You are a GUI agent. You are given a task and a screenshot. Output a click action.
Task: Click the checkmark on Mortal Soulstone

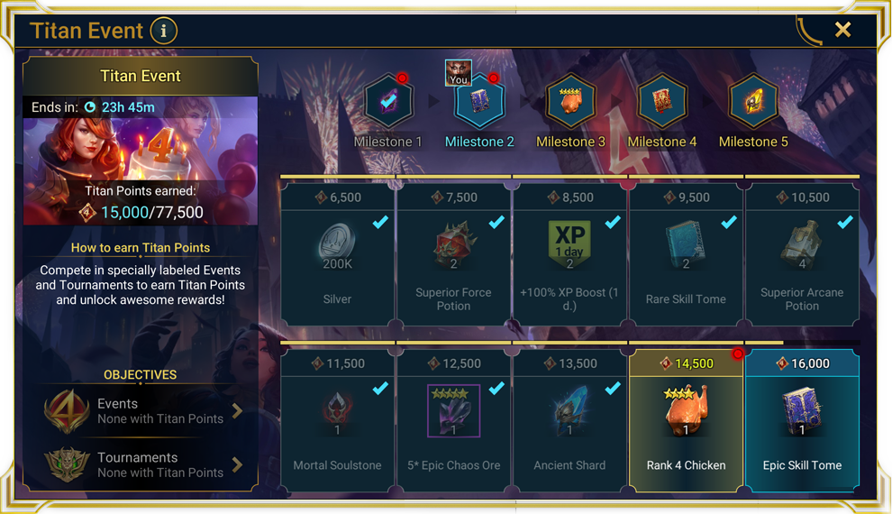click(380, 388)
